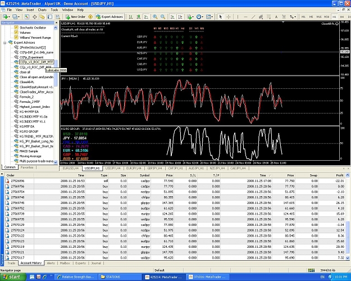
Task: Zoom in on the chart
Action: click(155, 17)
